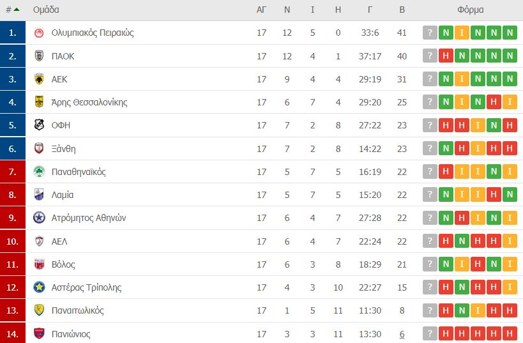Click the ΟΦΗ black-and-white team badge
The width and height of the screenshot is (523, 343).
[39, 125]
